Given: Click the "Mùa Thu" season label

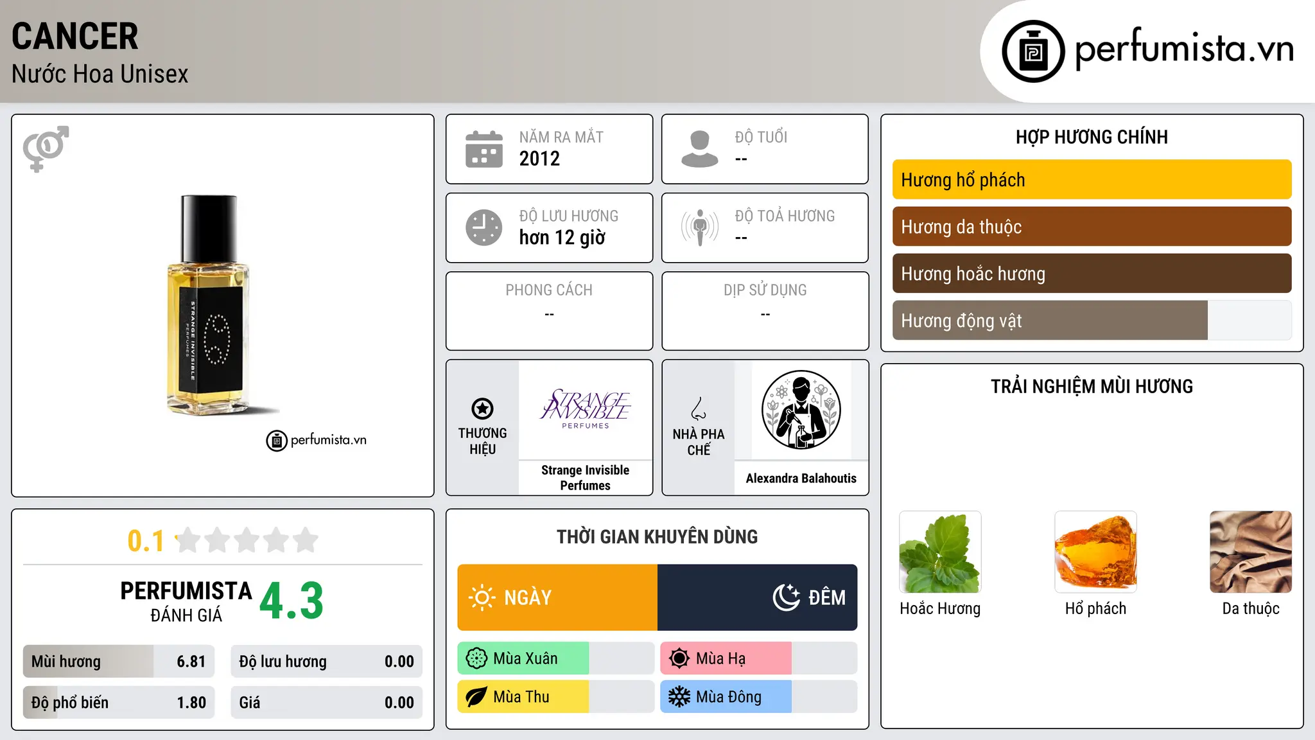Looking at the screenshot, I should tap(521, 697).
